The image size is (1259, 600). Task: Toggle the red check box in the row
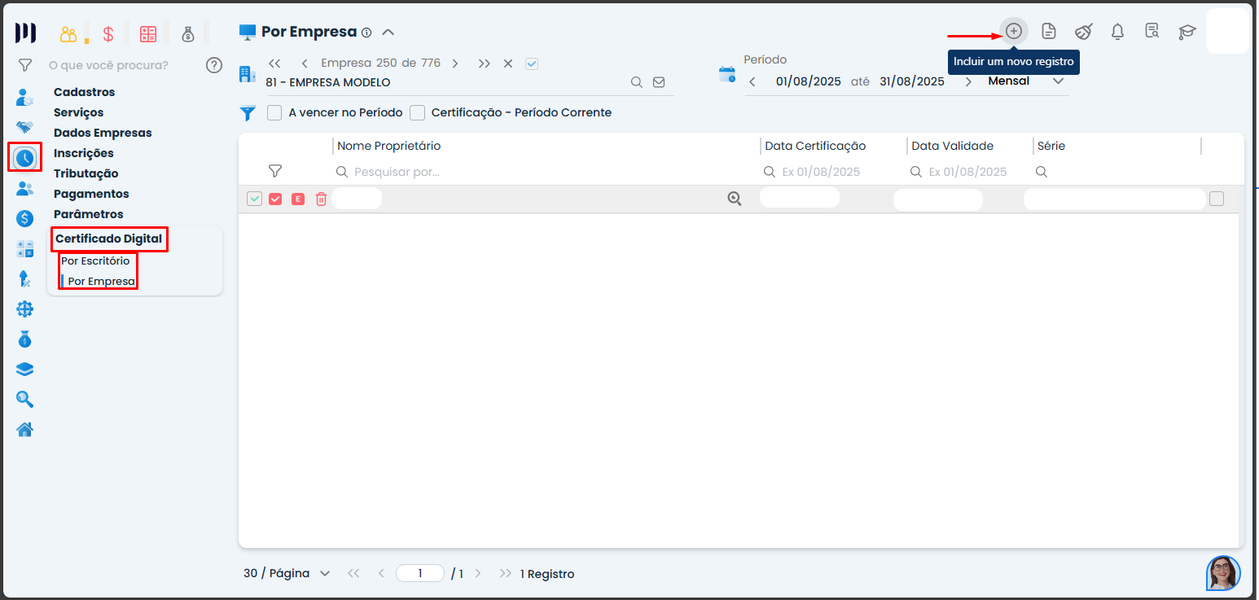[x=275, y=199]
